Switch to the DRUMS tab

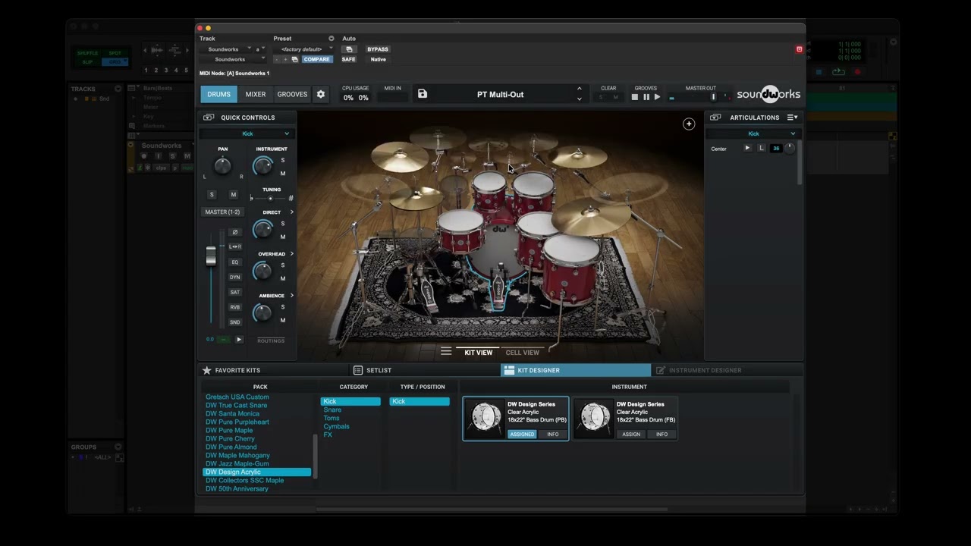[x=218, y=95]
